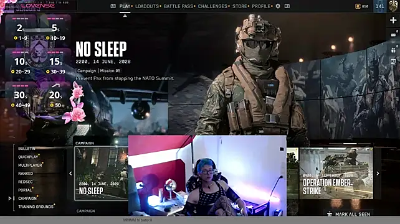Click the small caret under PLAY tab
Viewport: 400px width, 224px height.
pyautogui.click(x=125, y=16)
